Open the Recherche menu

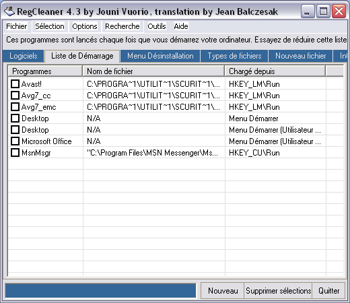(x=123, y=26)
